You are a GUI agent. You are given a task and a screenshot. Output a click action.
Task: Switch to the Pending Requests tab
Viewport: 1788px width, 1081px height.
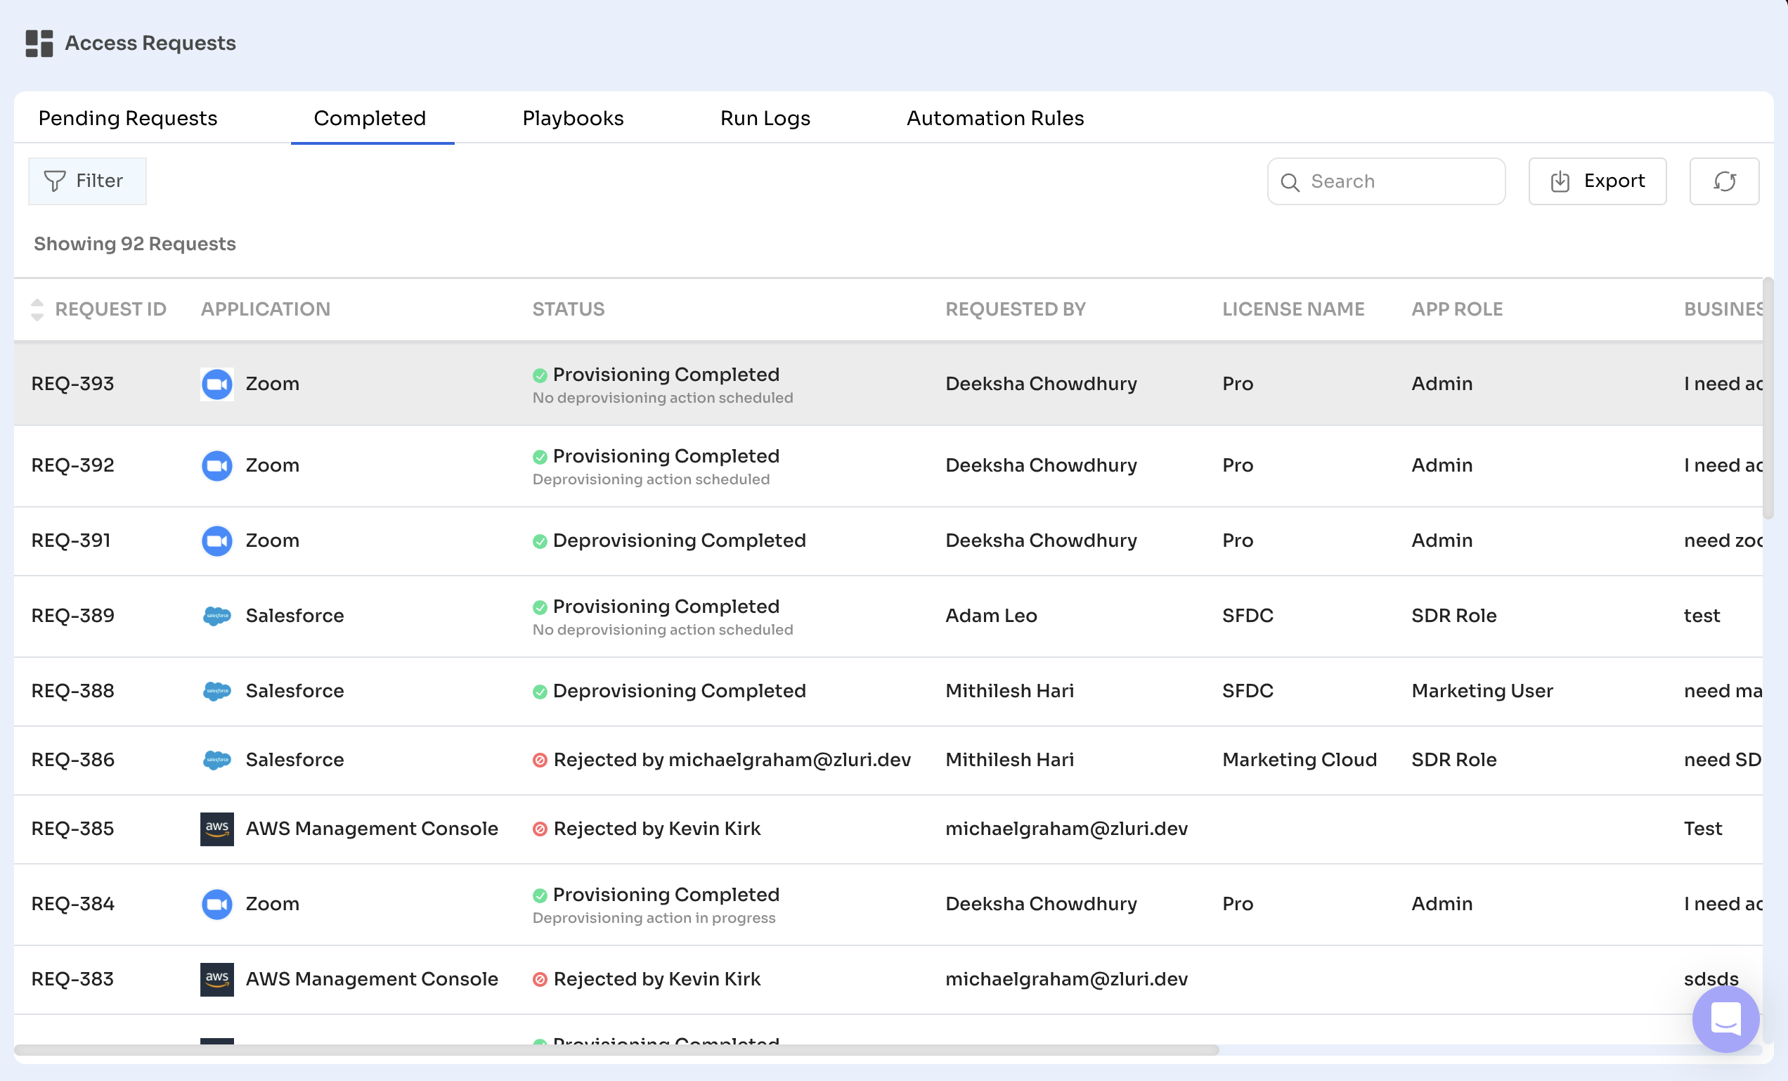pos(128,118)
